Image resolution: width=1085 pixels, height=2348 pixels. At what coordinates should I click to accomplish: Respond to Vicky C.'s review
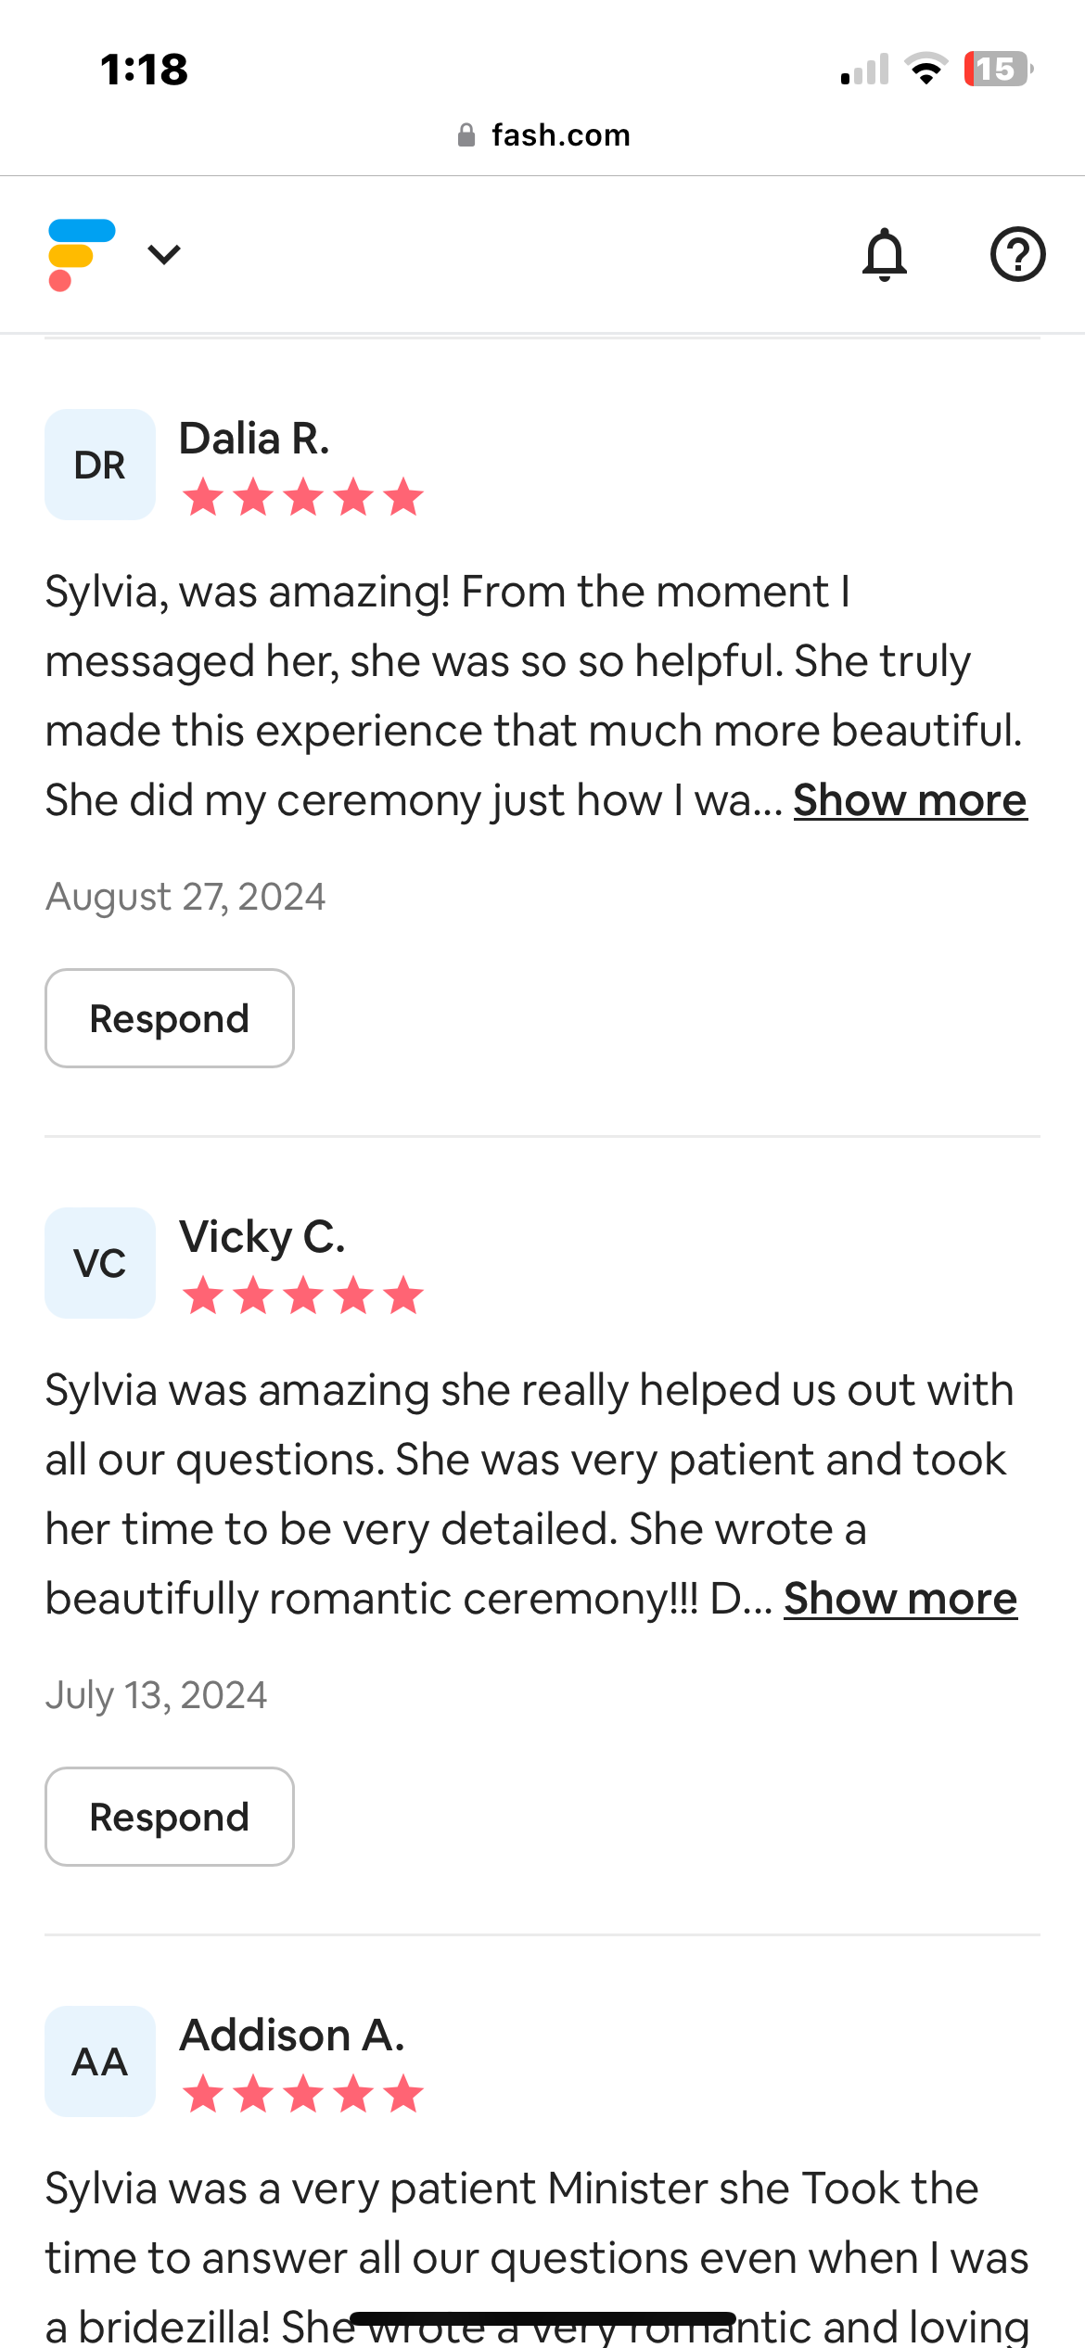point(170,1817)
